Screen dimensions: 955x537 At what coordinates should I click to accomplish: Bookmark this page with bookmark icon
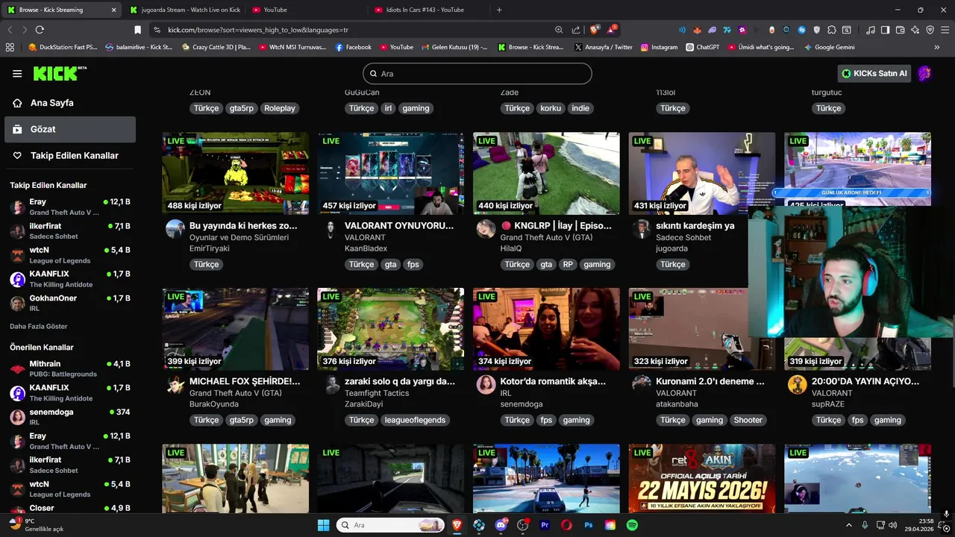click(x=137, y=30)
